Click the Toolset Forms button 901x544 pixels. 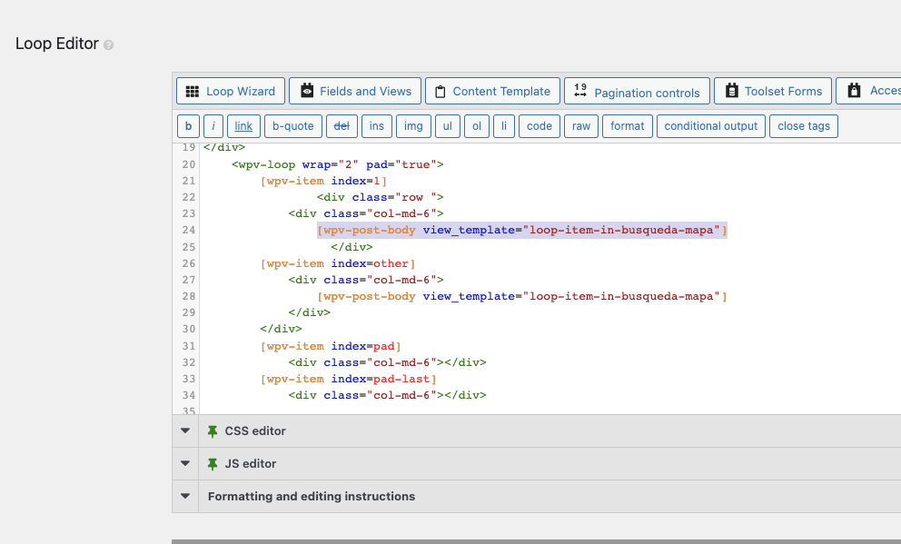pyautogui.click(x=773, y=91)
